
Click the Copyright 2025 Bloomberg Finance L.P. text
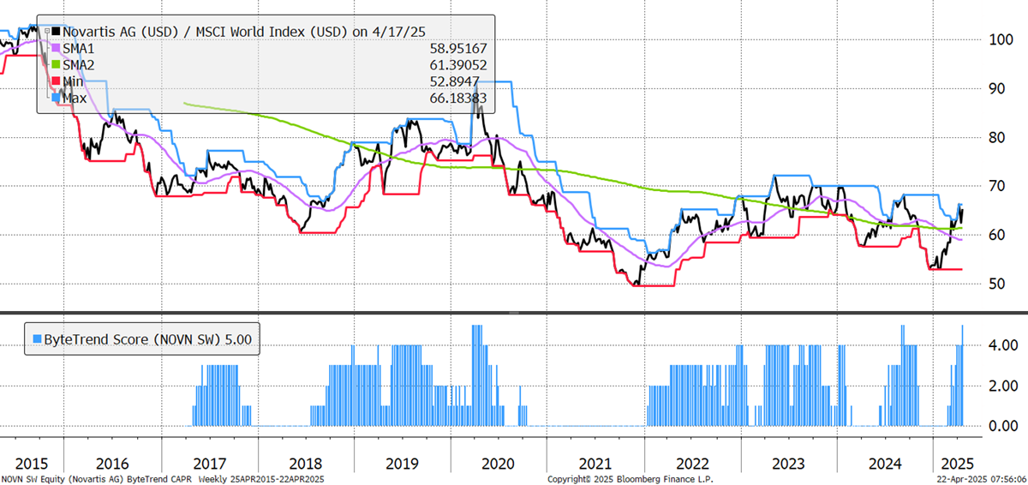point(630,479)
